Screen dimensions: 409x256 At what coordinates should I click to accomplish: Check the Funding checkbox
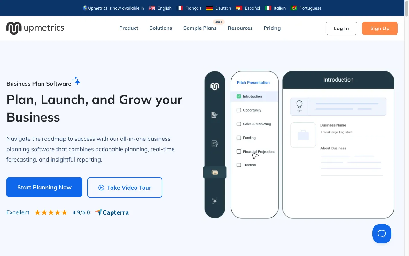[239, 138]
